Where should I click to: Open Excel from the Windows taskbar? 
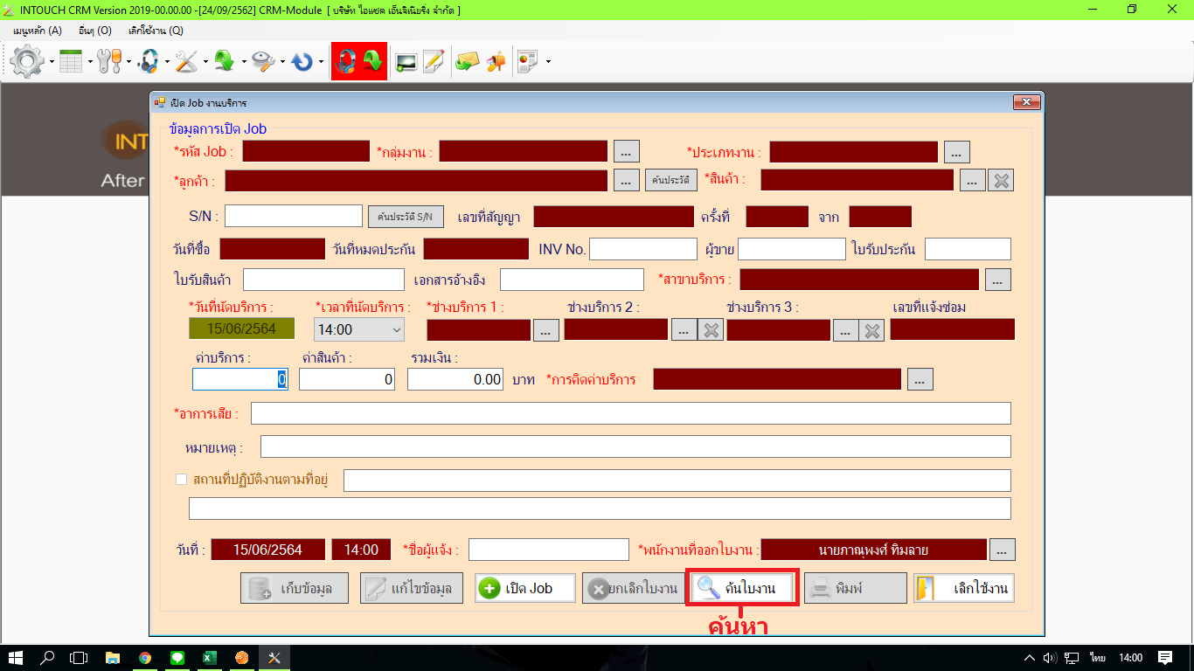point(210,657)
